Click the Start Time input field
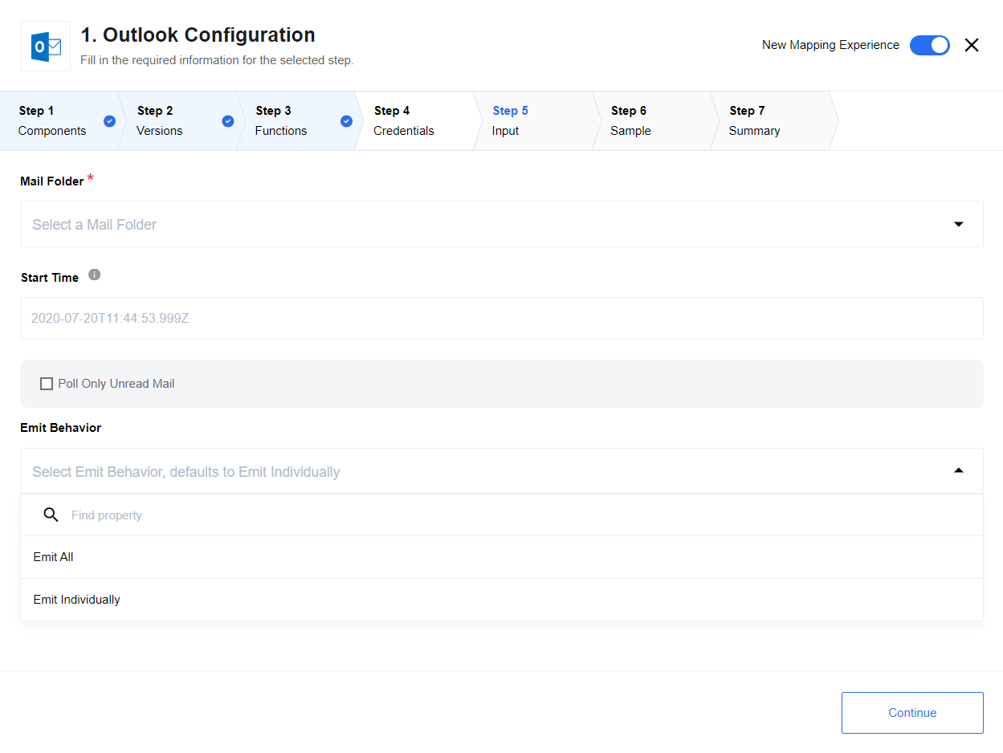 tap(501, 318)
